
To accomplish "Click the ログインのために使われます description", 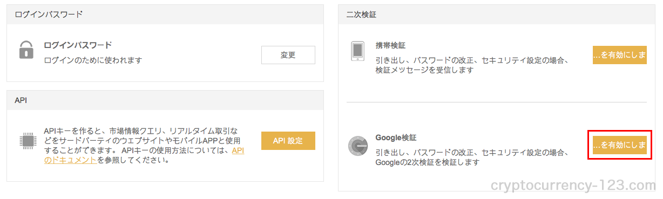I will pyautogui.click(x=93, y=60).
